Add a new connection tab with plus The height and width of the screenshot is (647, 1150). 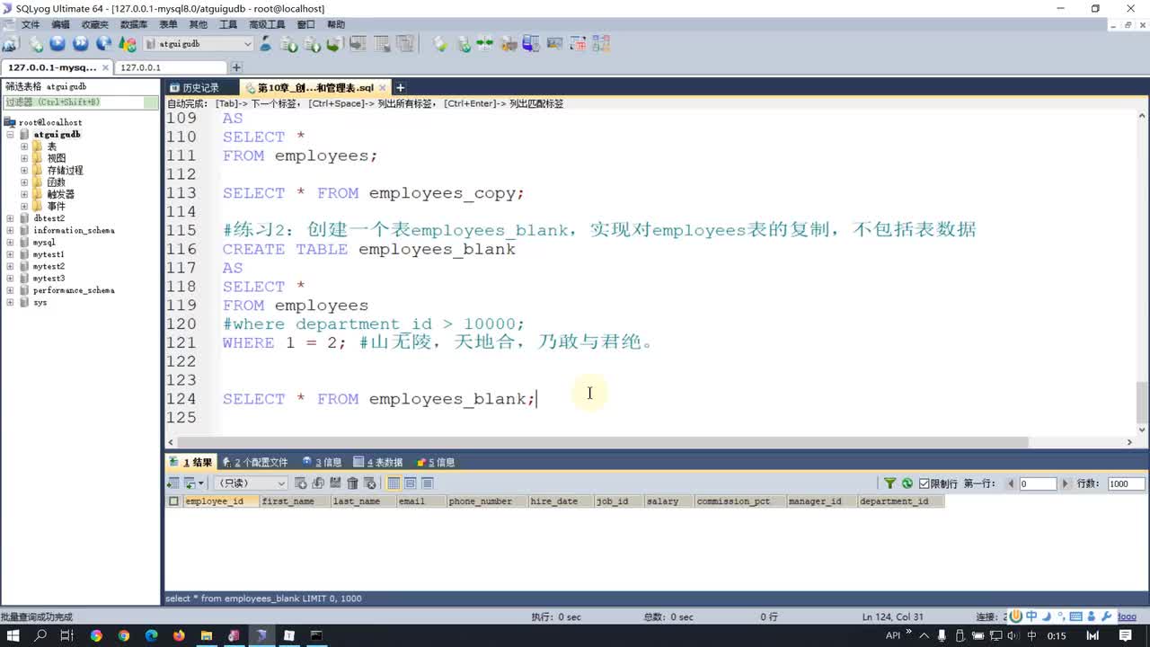click(236, 67)
